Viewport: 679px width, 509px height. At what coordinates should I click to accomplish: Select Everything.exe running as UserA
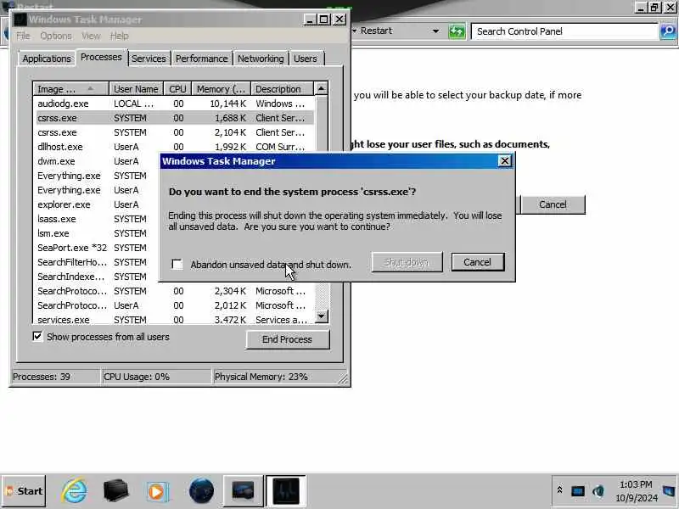(x=96, y=190)
